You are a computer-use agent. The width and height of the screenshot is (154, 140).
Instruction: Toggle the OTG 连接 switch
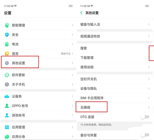click(x=145, y=117)
